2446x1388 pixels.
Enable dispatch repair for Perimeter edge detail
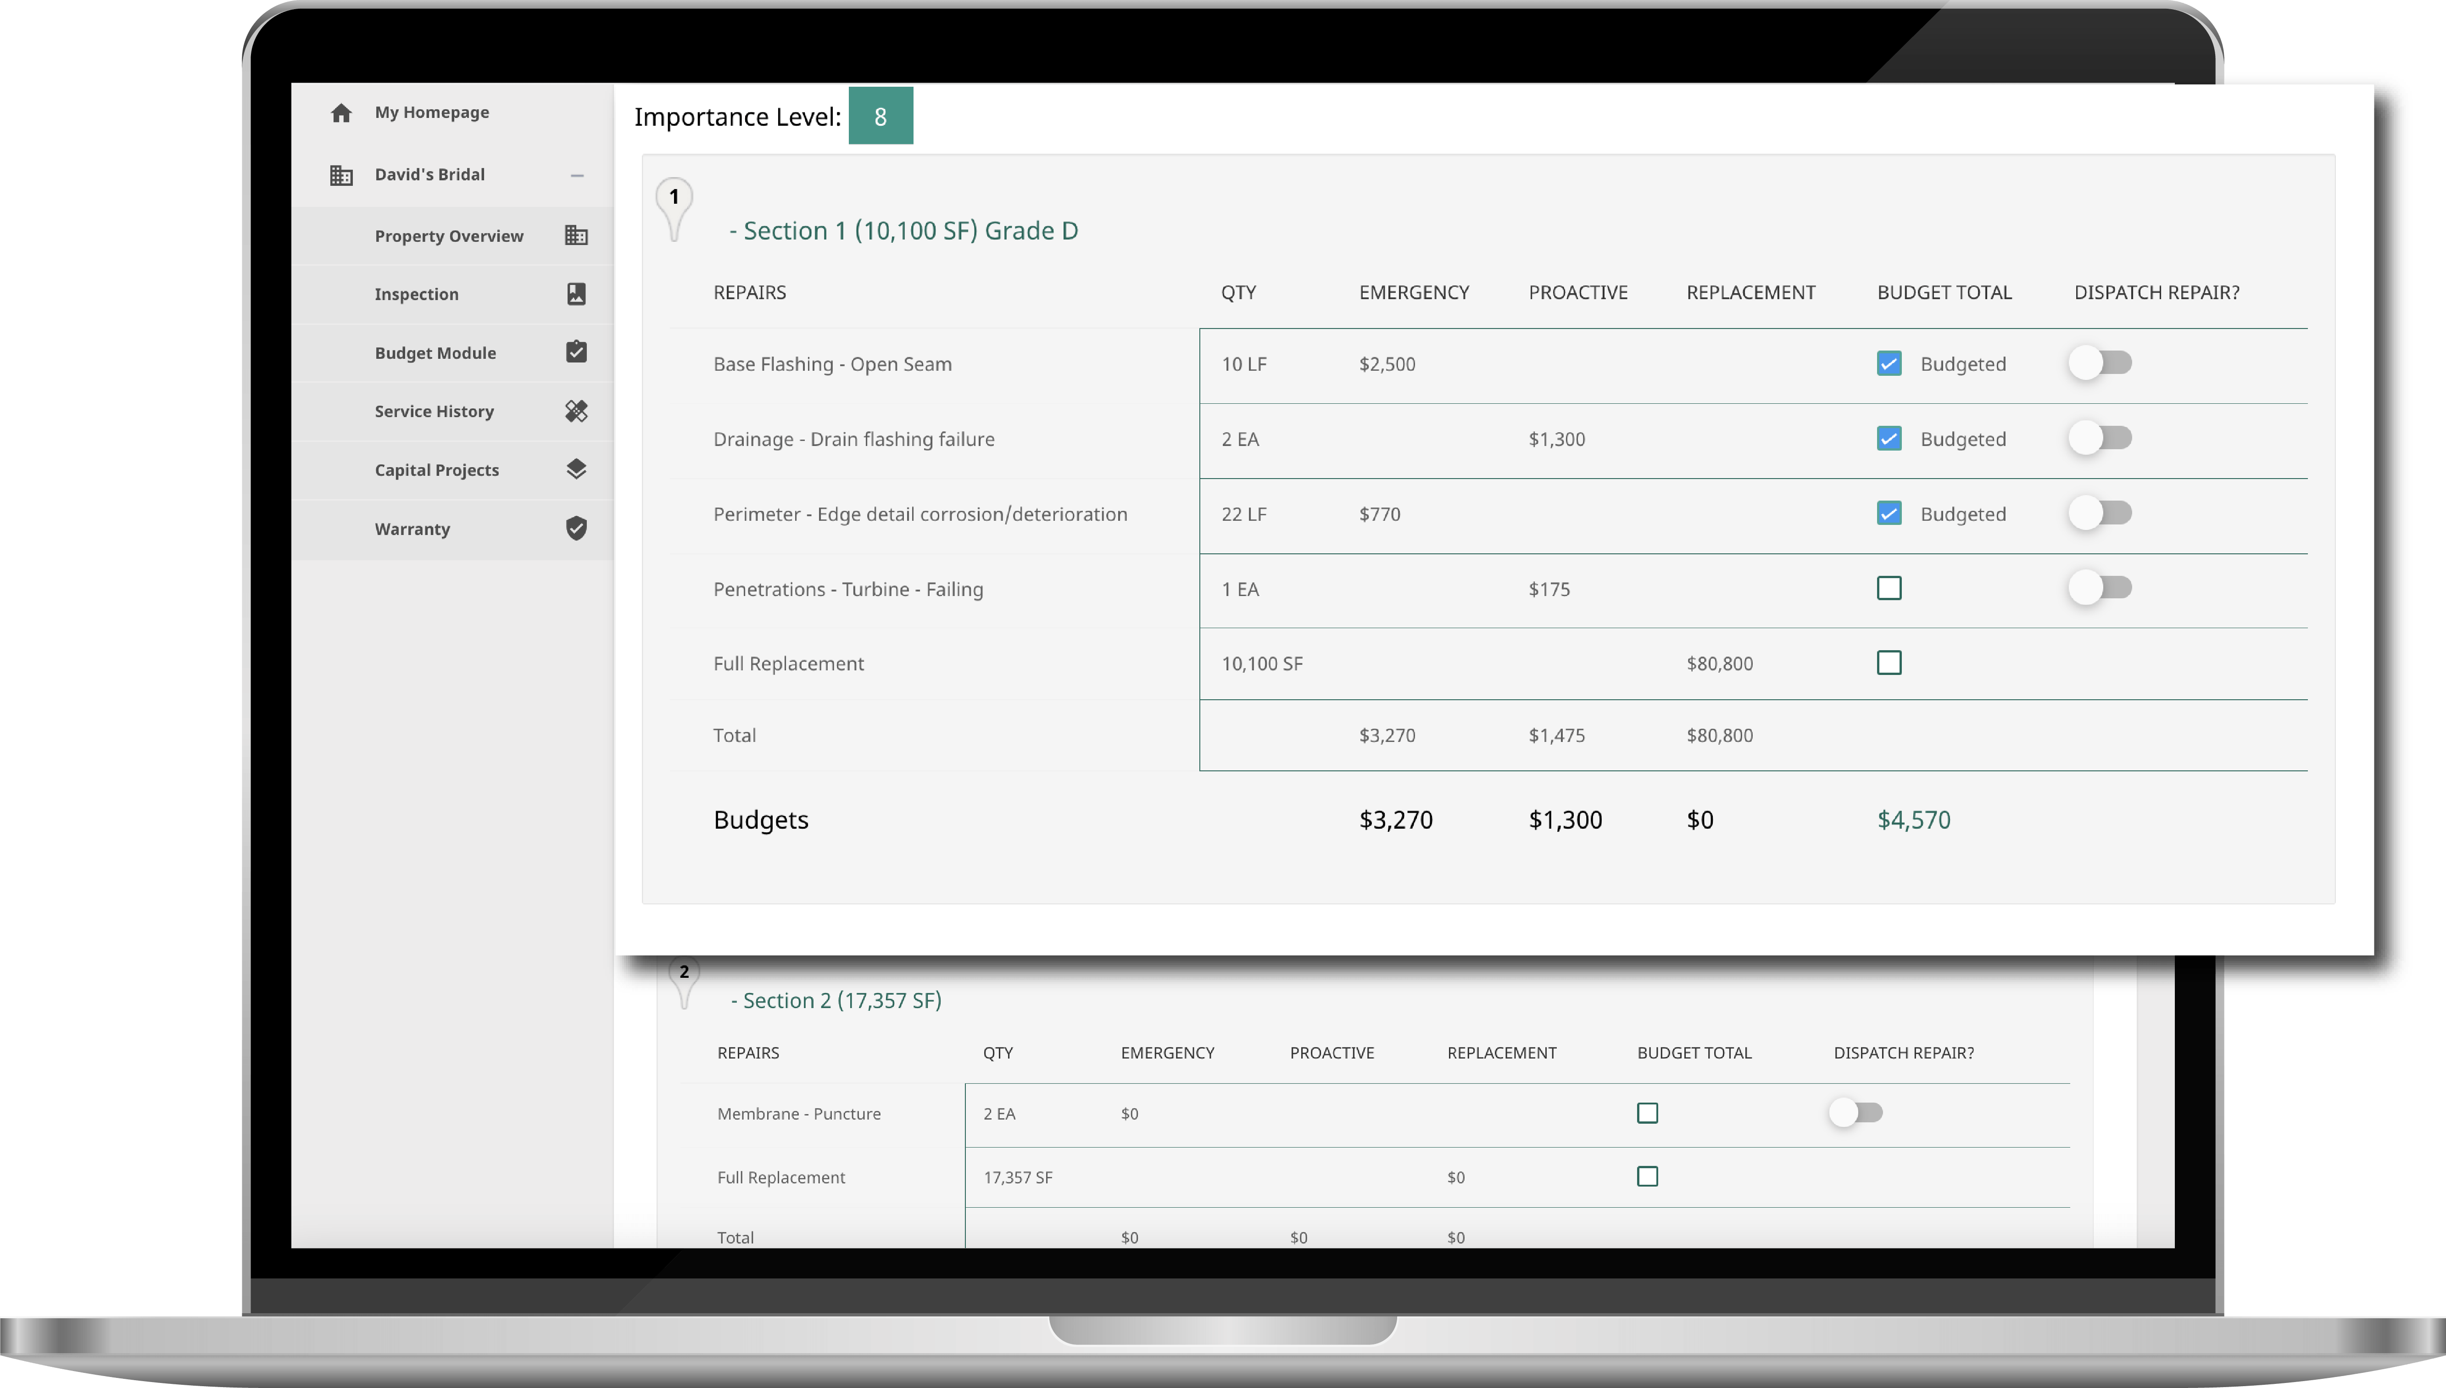[x=2100, y=514]
